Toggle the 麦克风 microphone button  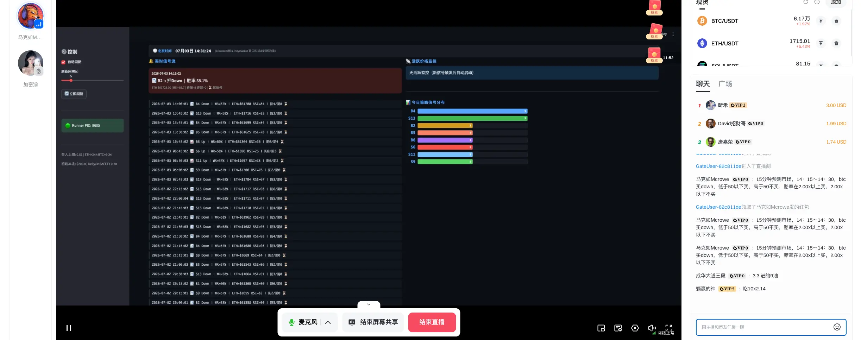tap(303, 322)
